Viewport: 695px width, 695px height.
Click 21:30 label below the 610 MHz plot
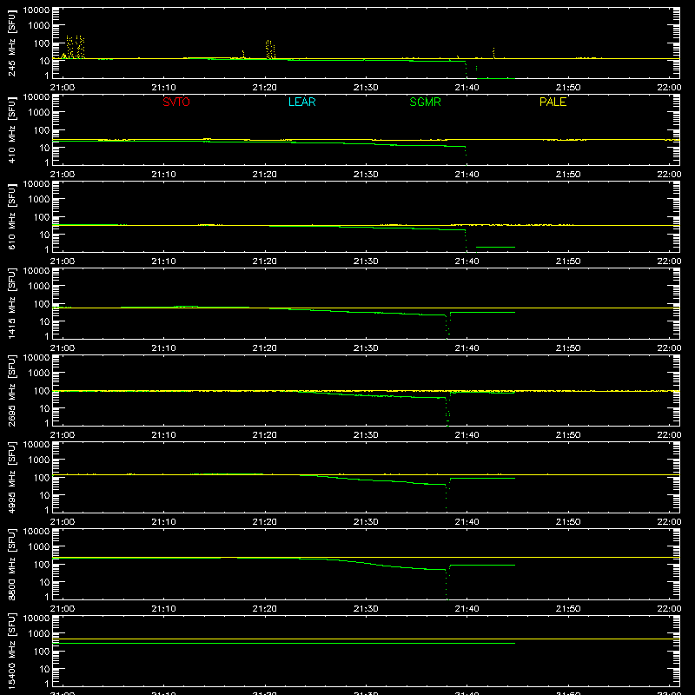366,261
